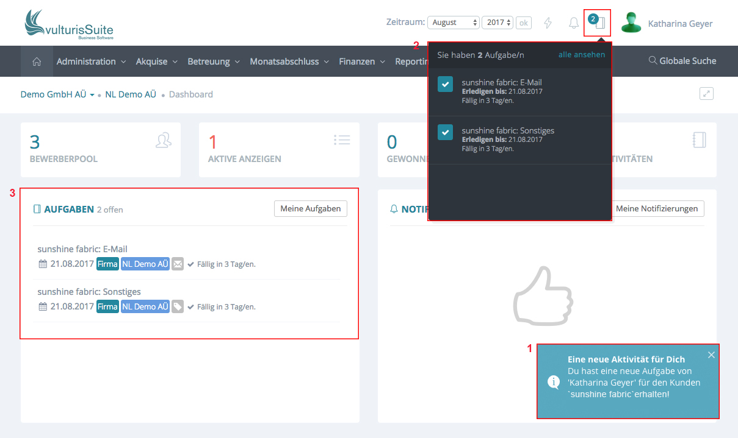Click the lightning bolt icon in header
Image resolution: width=738 pixels, height=438 pixels.
coord(548,23)
